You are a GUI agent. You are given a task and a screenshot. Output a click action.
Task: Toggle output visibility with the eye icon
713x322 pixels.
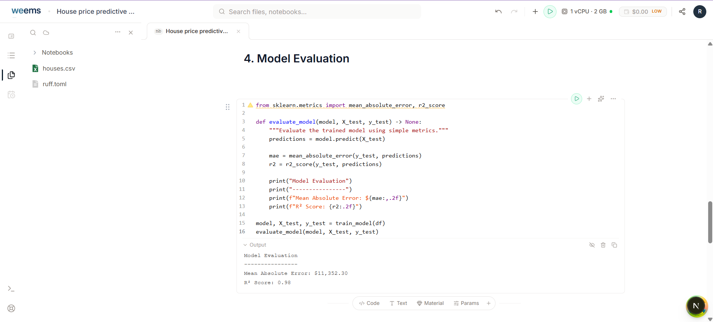coord(592,245)
